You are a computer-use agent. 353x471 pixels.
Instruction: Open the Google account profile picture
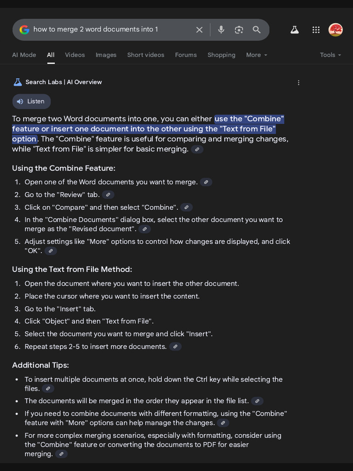coord(336,30)
